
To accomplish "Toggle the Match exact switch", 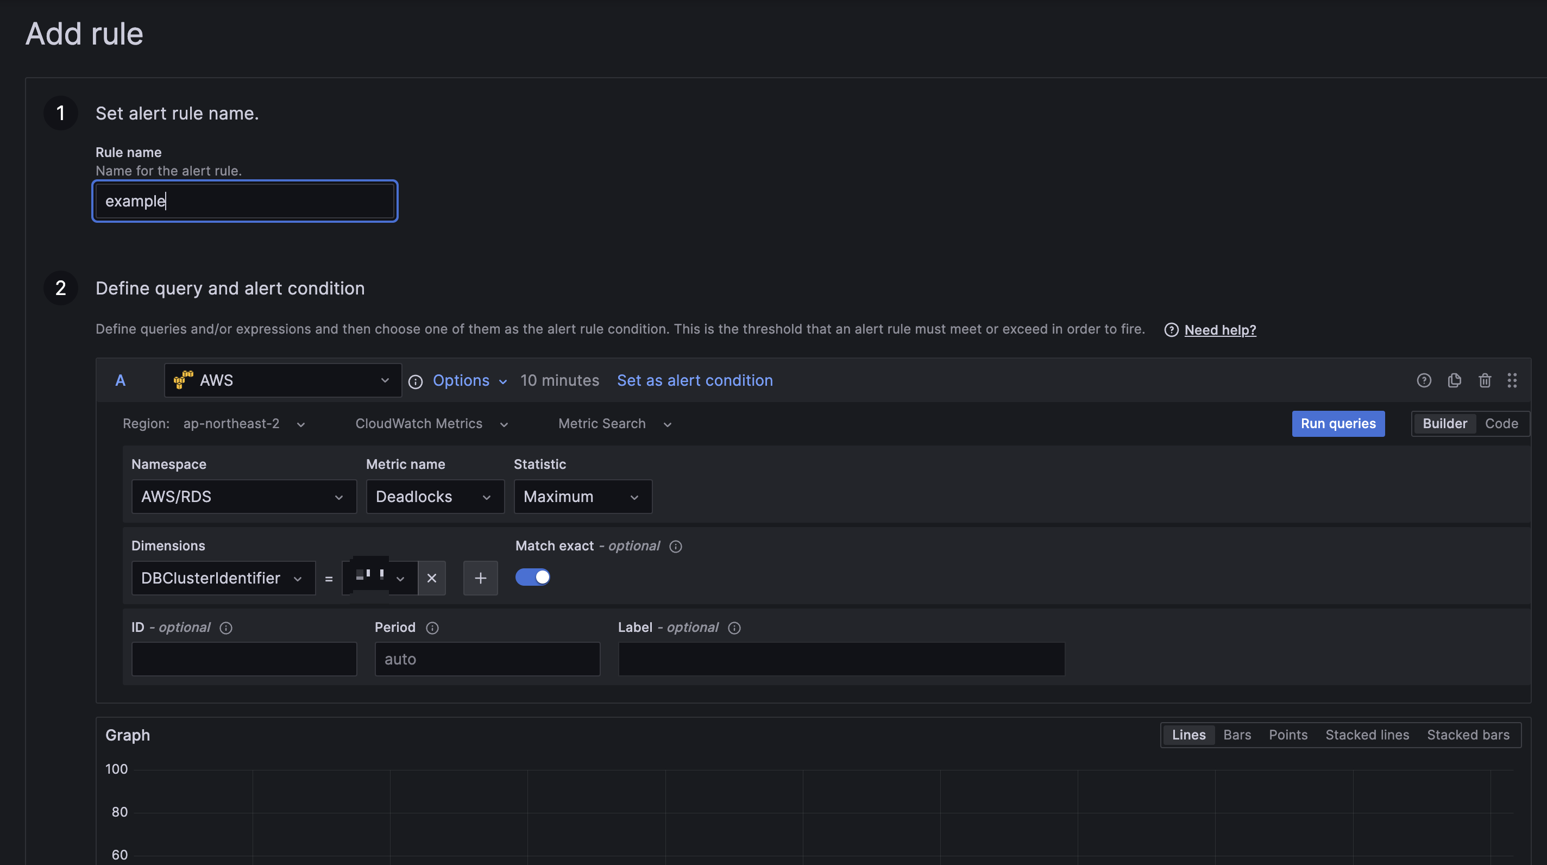I will [533, 577].
